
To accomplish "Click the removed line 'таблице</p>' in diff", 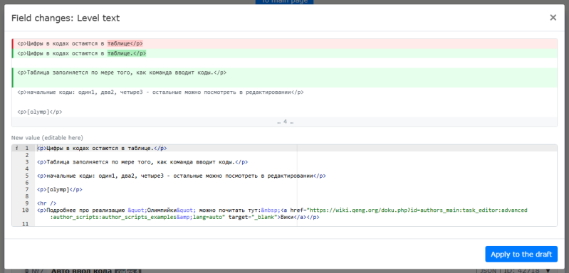I will coord(285,43).
